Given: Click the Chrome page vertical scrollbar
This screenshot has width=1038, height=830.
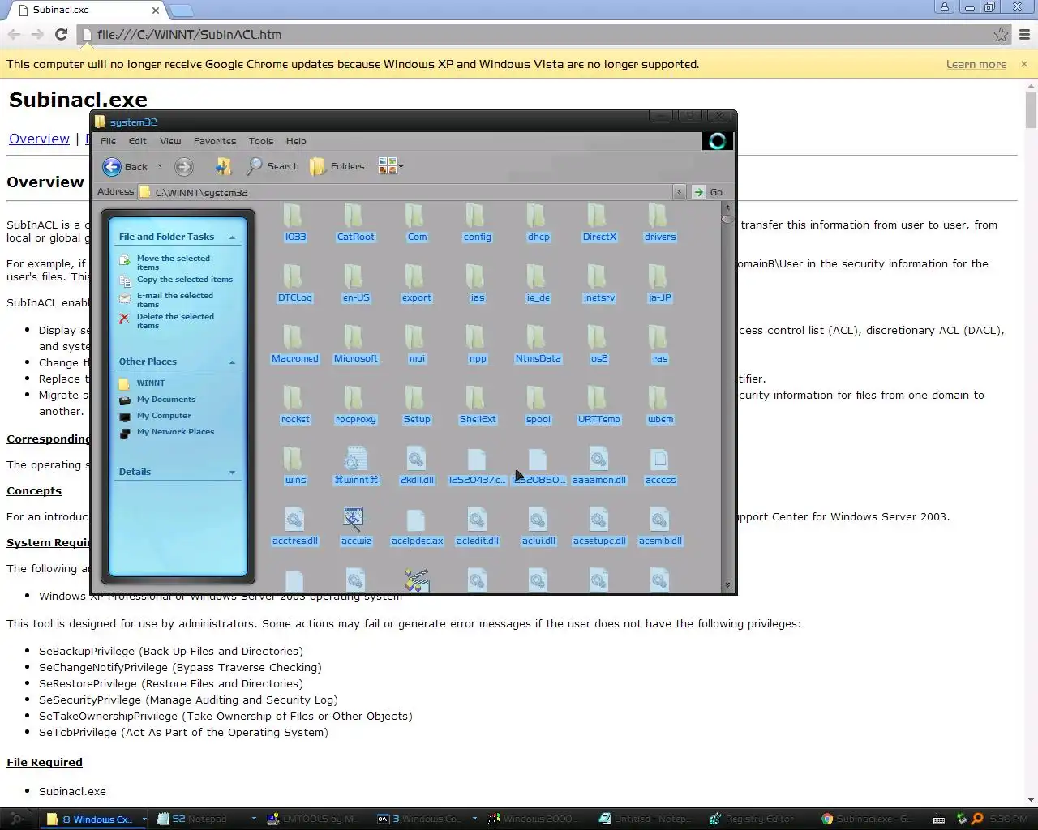Looking at the screenshot, I should (x=1031, y=442).
